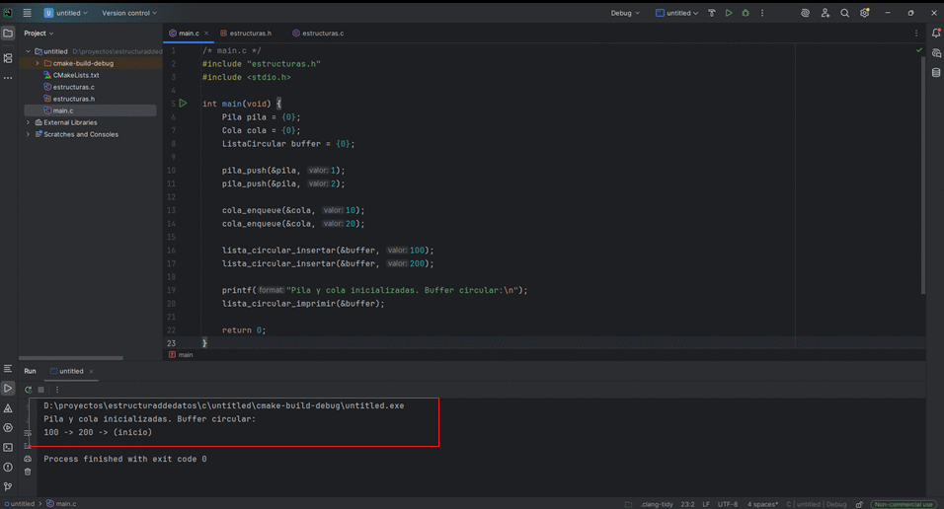Switch to the estructuras.c editor tab
This screenshot has height=509, width=944.
[x=323, y=33]
